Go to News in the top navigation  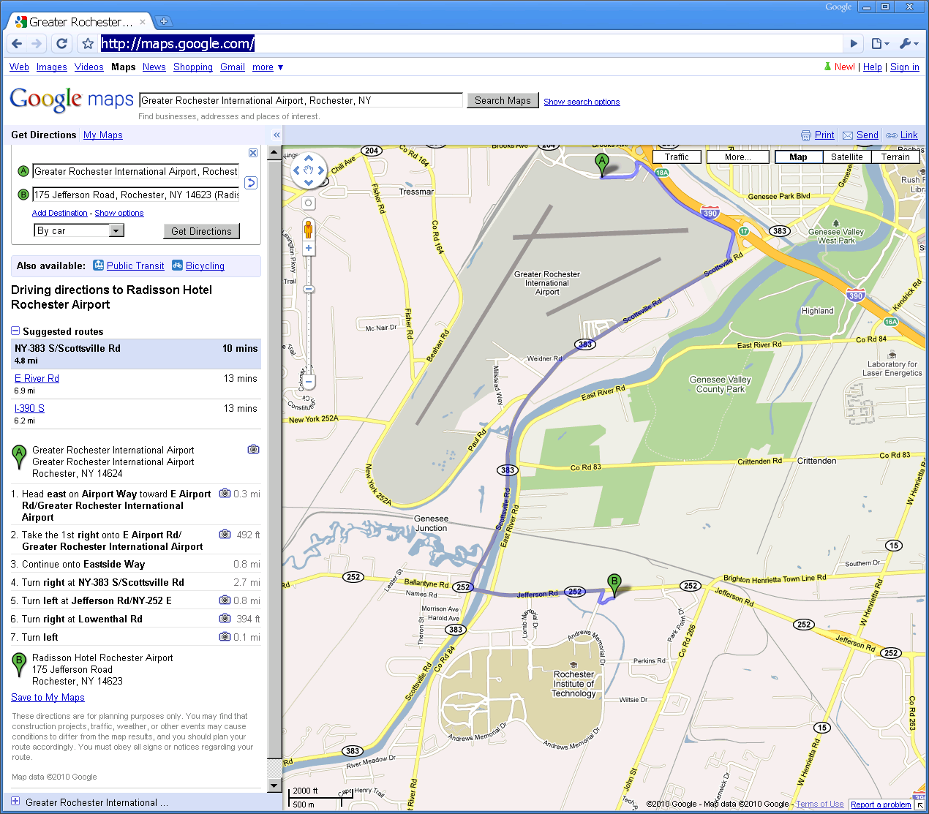pyautogui.click(x=154, y=67)
